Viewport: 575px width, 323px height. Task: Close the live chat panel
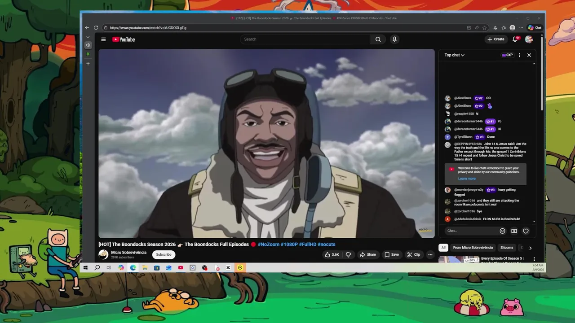[x=529, y=55]
